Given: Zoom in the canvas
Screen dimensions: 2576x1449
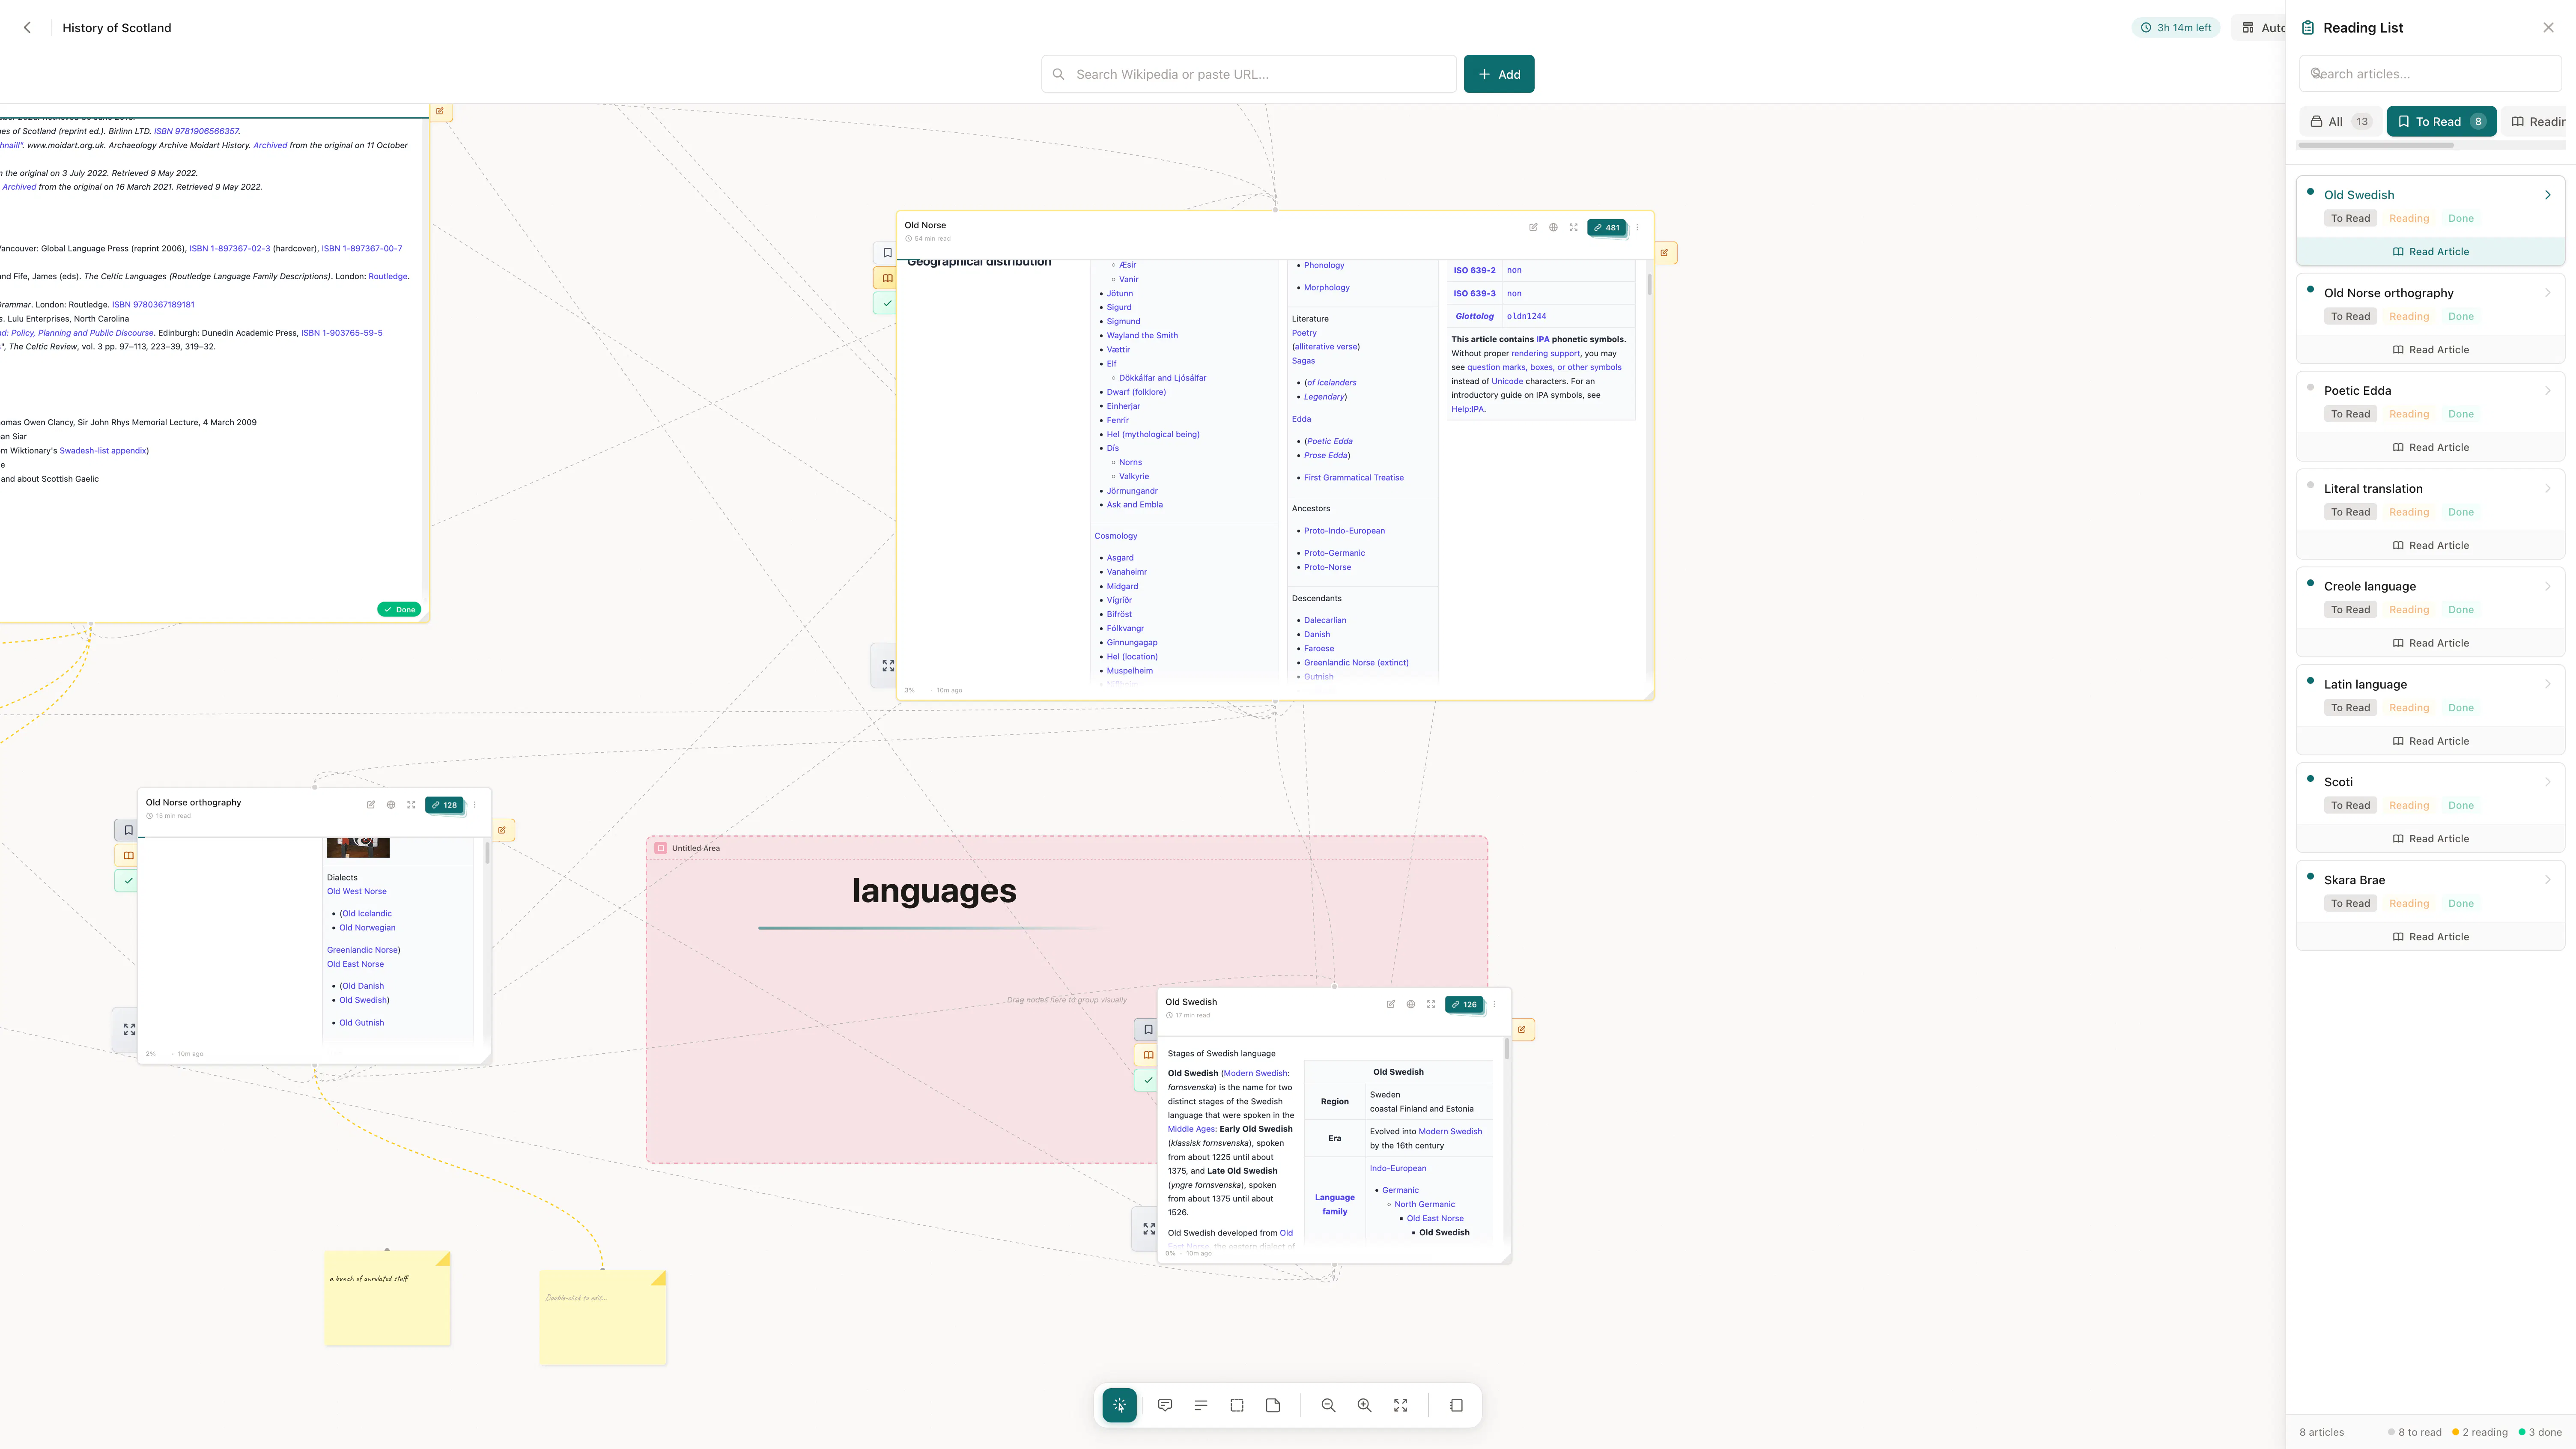Looking at the screenshot, I should pos(1364,1405).
